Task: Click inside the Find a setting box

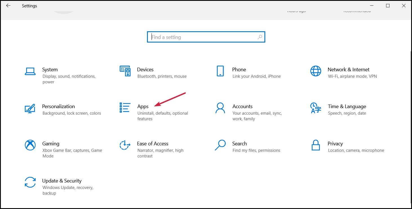Action: click(197, 37)
